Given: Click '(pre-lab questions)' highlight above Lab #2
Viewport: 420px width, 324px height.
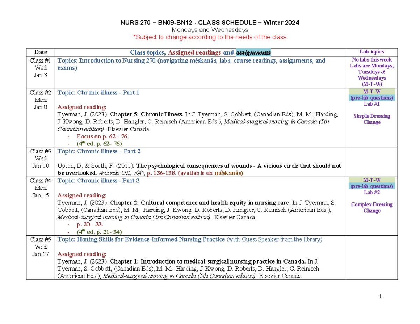Looking at the screenshot, I should tap(372, 186).
